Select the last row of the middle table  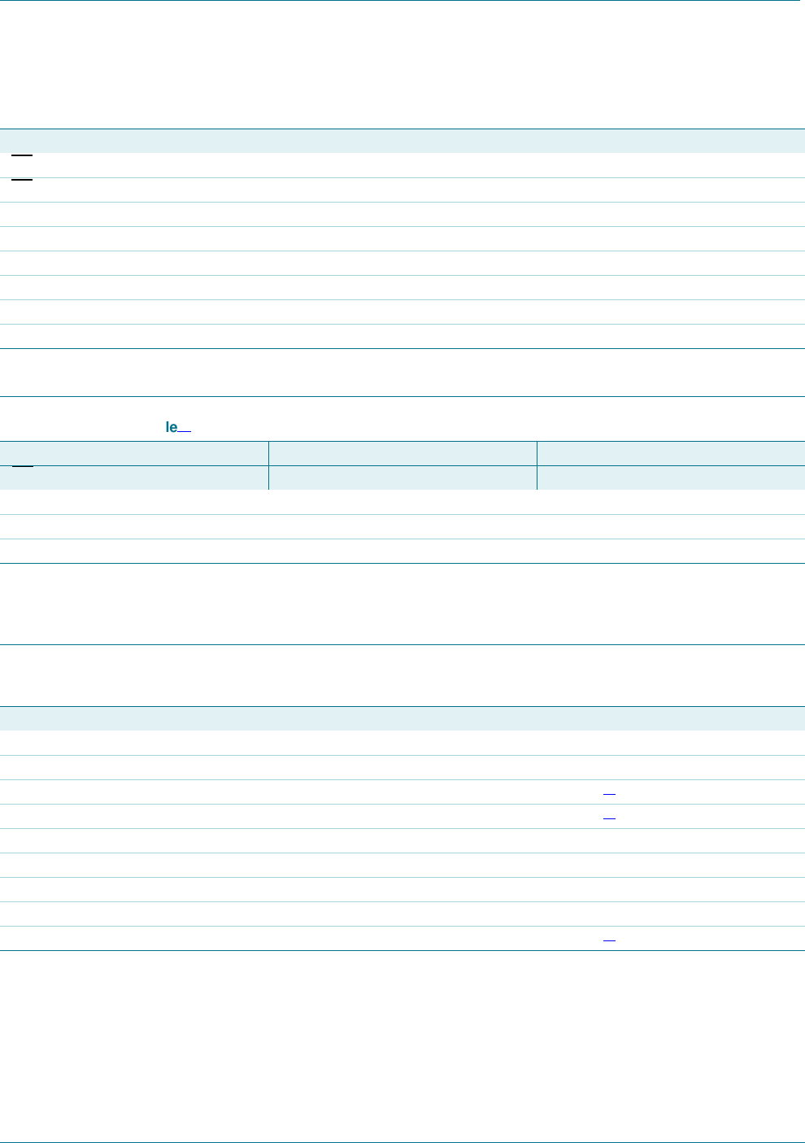pyautogui.click(x=402, y=552)
